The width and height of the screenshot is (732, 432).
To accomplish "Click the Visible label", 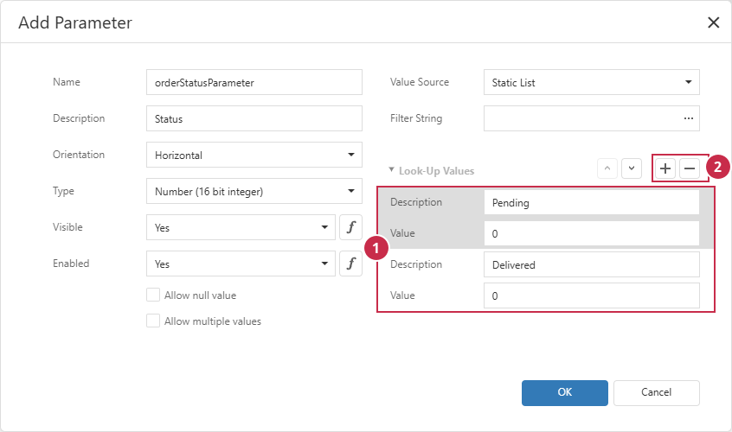I will (67, 227).
